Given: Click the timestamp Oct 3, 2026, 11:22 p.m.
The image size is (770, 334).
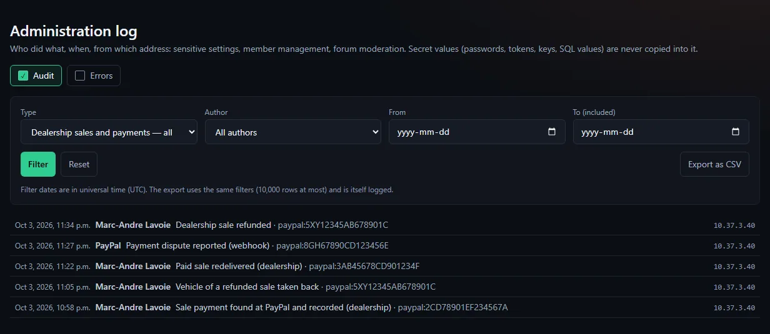Looking at the screenshot, I should [52, 267].
